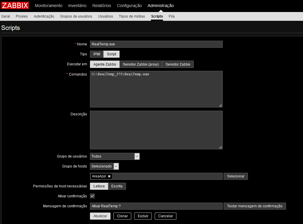This screenshot has width=303, height=224.
Task: Uncheck the Ativar confirmação checkbox
Action: click(x=92, y=196)
